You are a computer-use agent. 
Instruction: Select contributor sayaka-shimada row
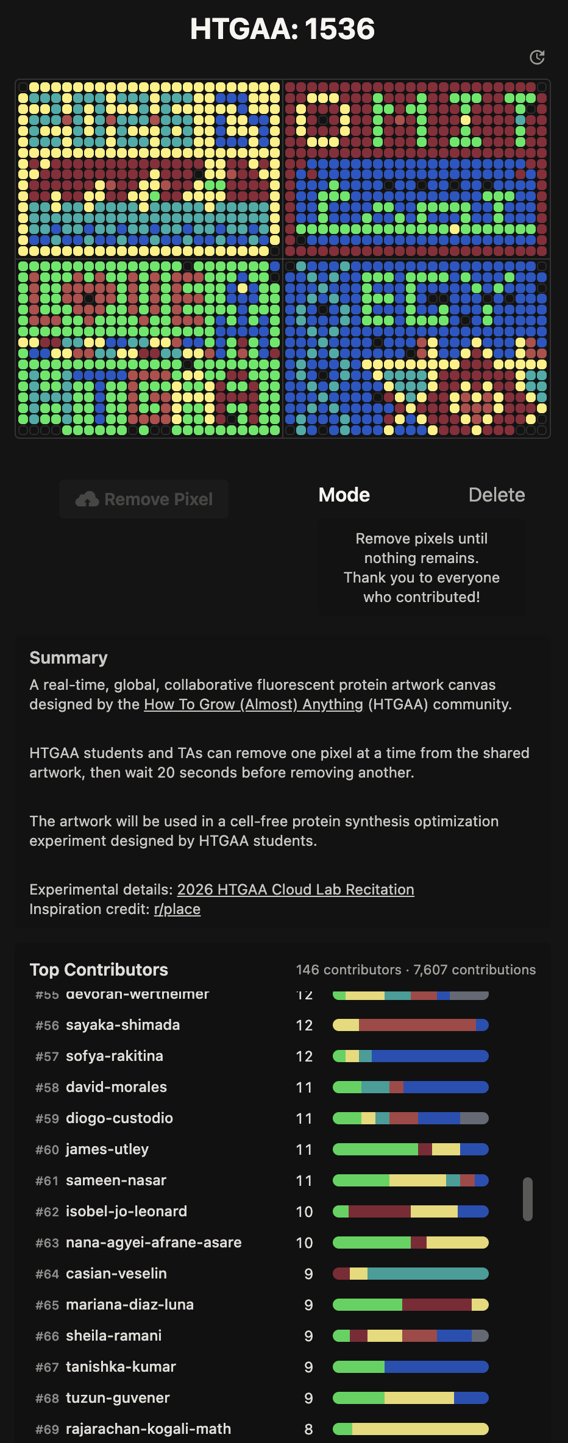point(262,1025)
